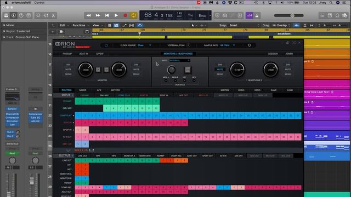Open the Clock Source dropdown
Viewport: 351px width, 197px height.
click(x=145, y=45)
